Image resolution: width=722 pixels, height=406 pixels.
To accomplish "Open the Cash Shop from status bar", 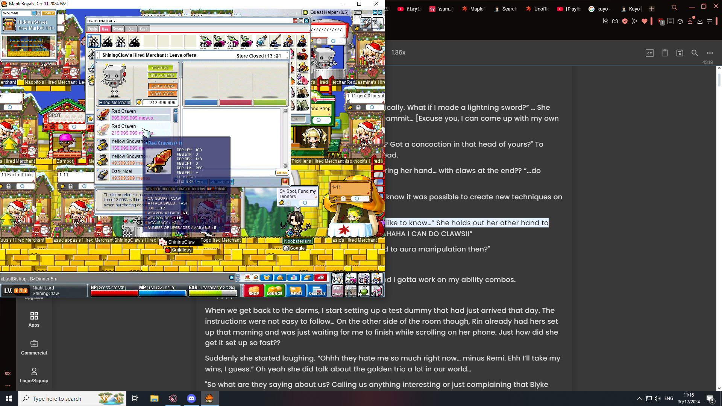I will pos(253,291).
